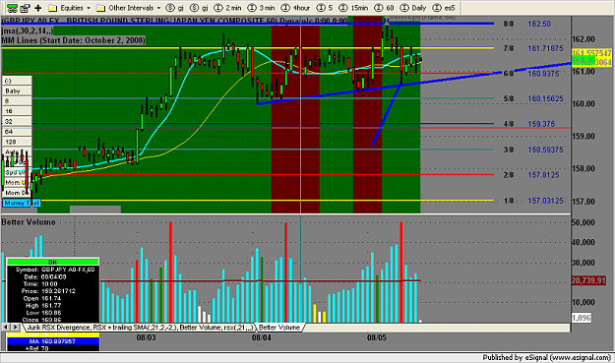Select the 64 frame button
The image size is (615, 363).
click(17, 131)
